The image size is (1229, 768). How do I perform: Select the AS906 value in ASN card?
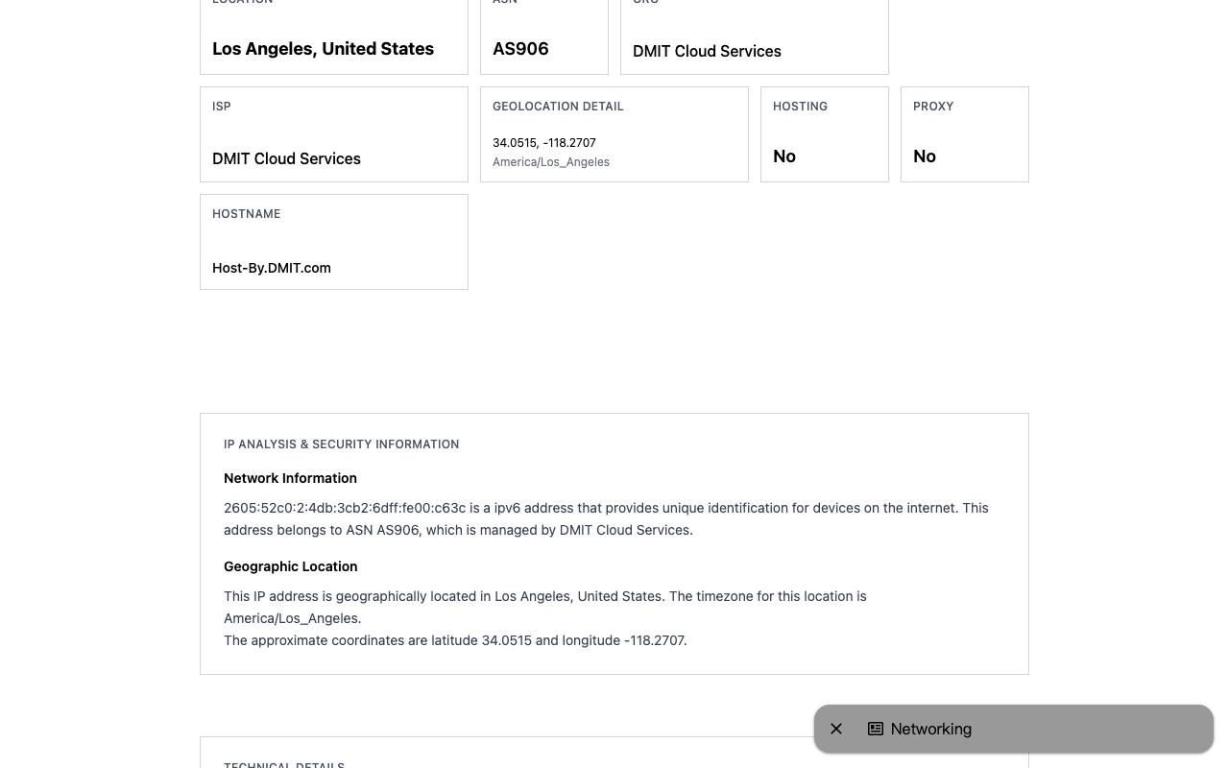(520, 49)
